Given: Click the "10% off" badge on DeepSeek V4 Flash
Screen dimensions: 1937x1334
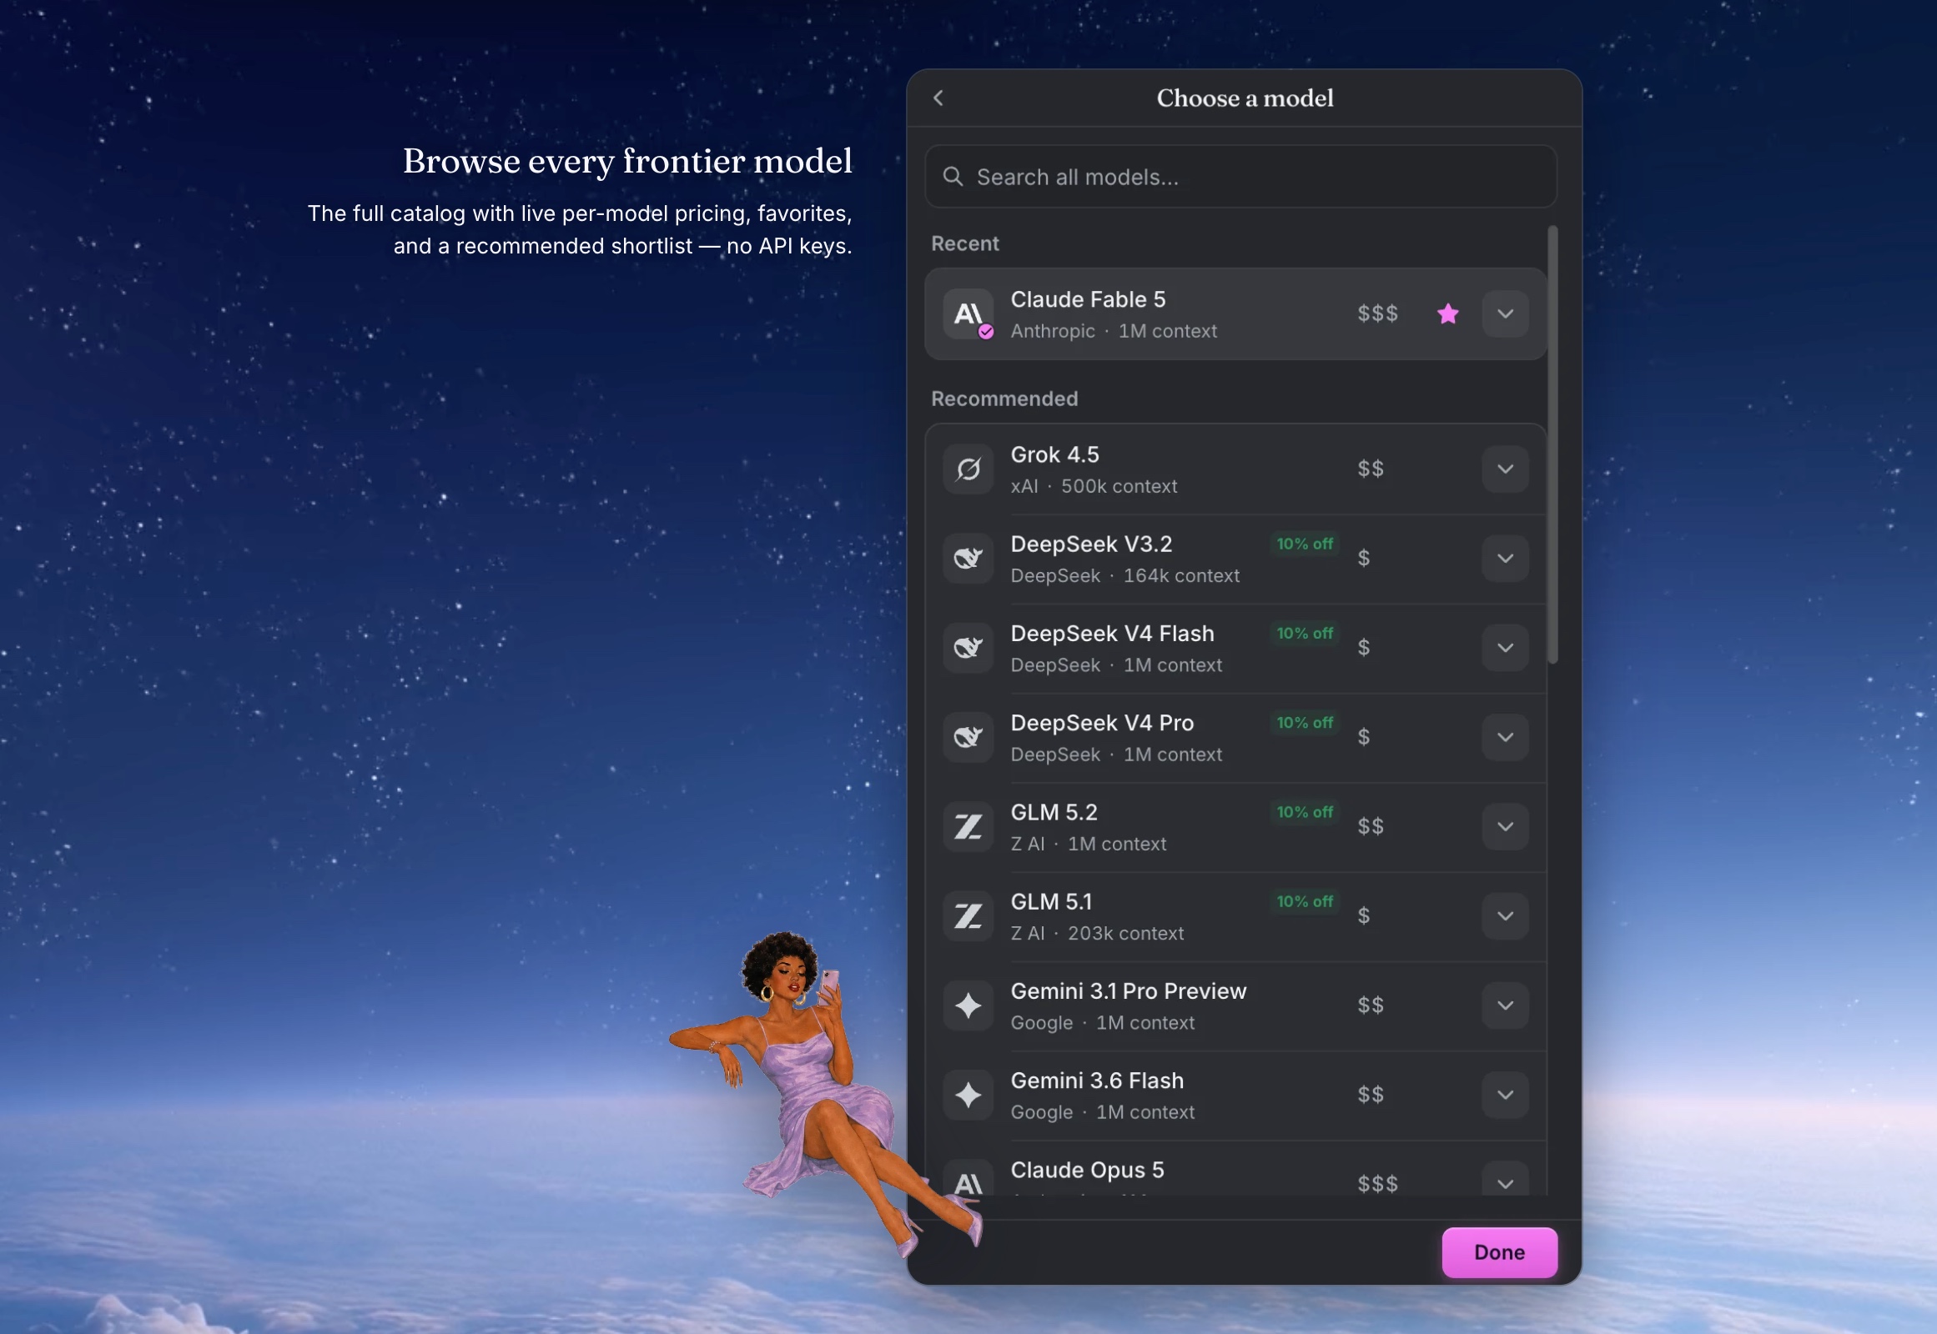Looking at the screenshot, I should click(1305, 634).
